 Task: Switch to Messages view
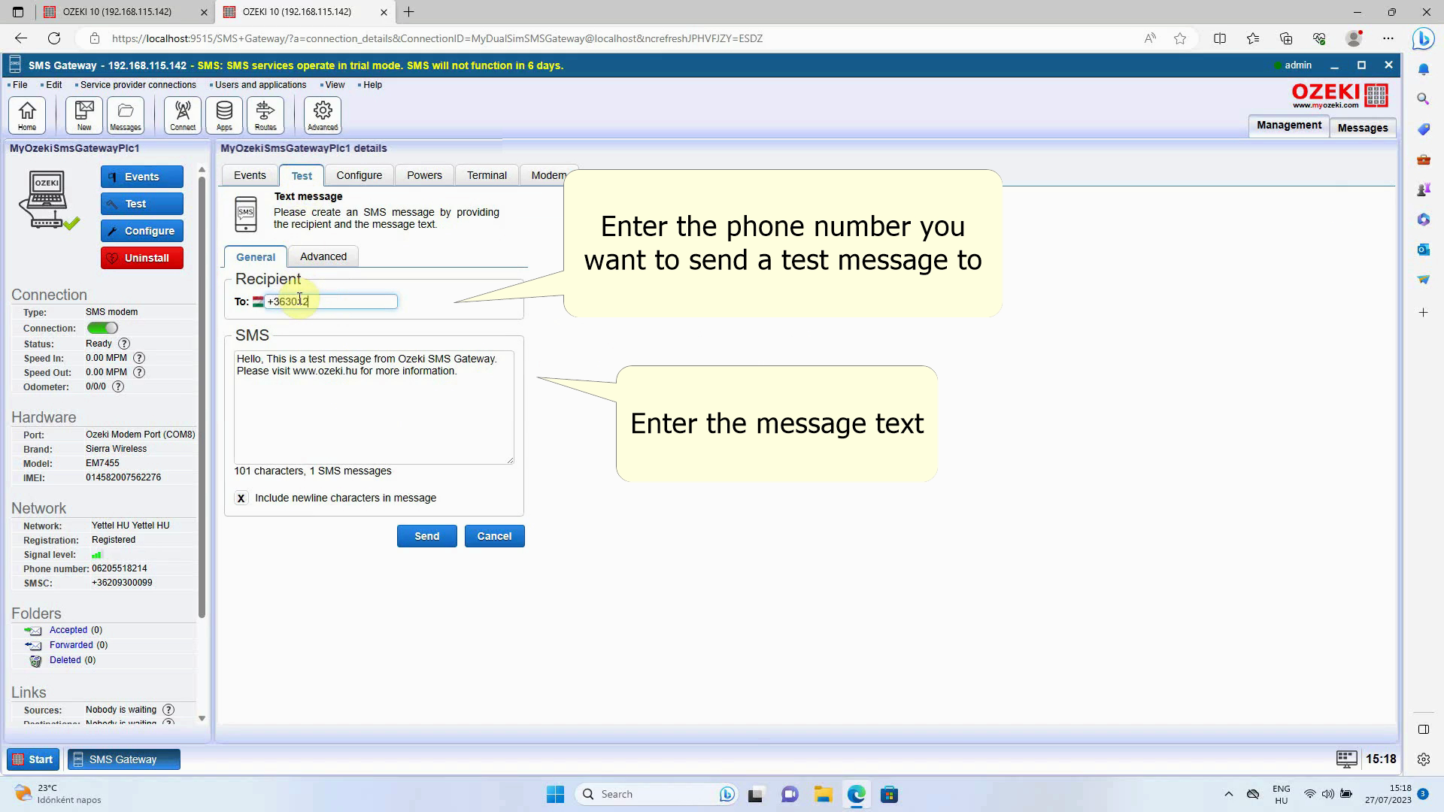[x=1363, y=128]
